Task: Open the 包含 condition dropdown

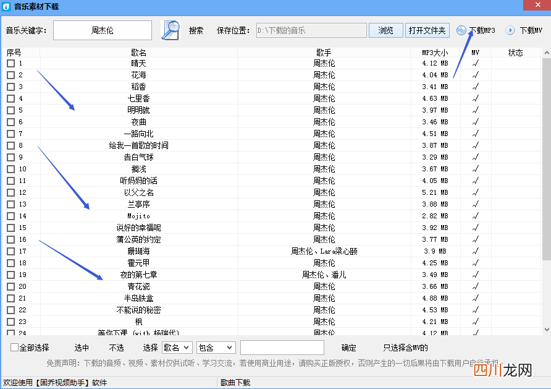Action: [216, 348]
